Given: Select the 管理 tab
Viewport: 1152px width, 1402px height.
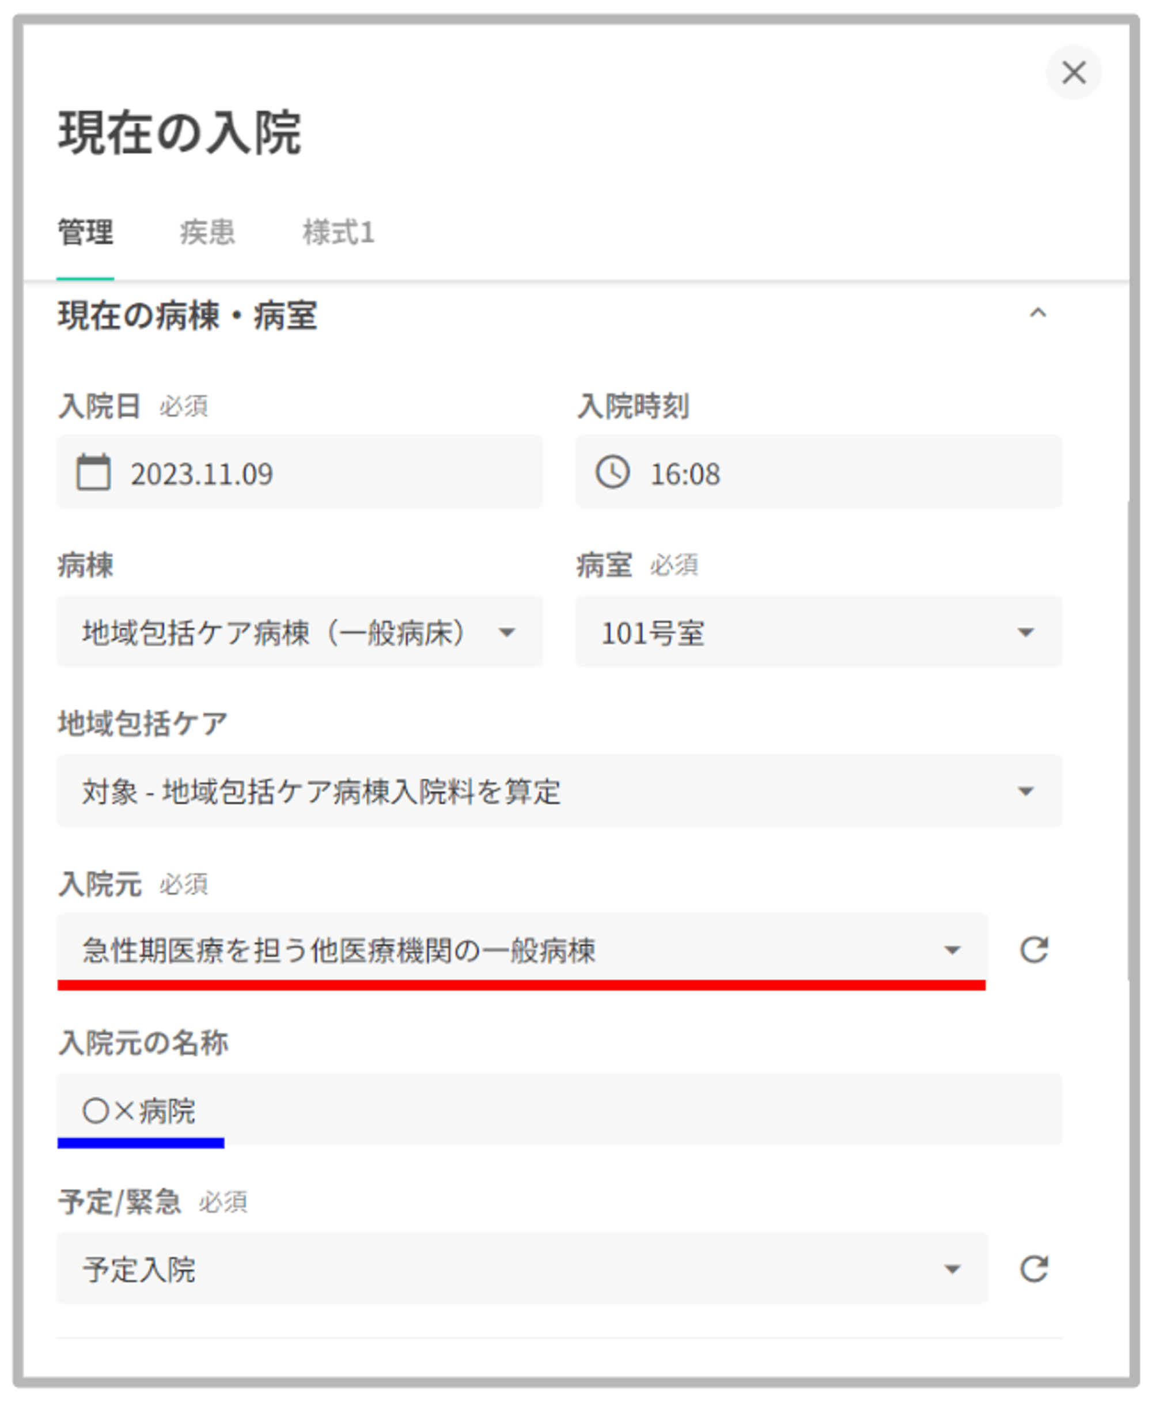Looking at the screenshot, I should coord(85,232).
